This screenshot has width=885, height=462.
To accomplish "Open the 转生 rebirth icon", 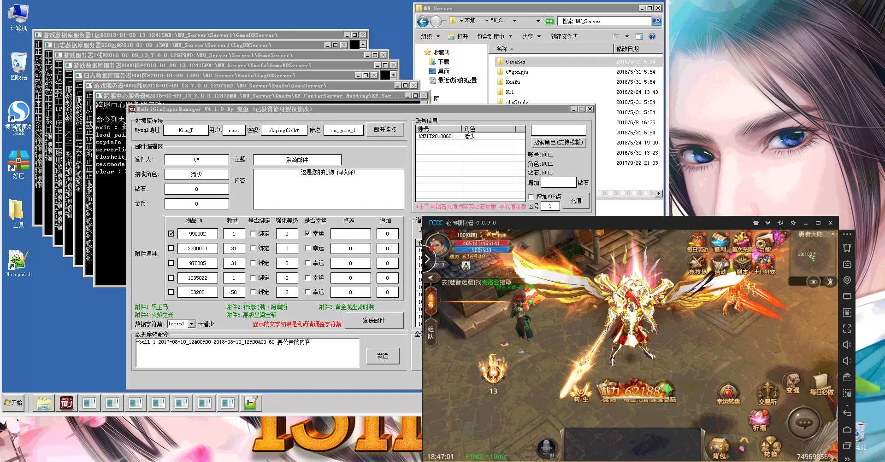I will tap(581, 393).
